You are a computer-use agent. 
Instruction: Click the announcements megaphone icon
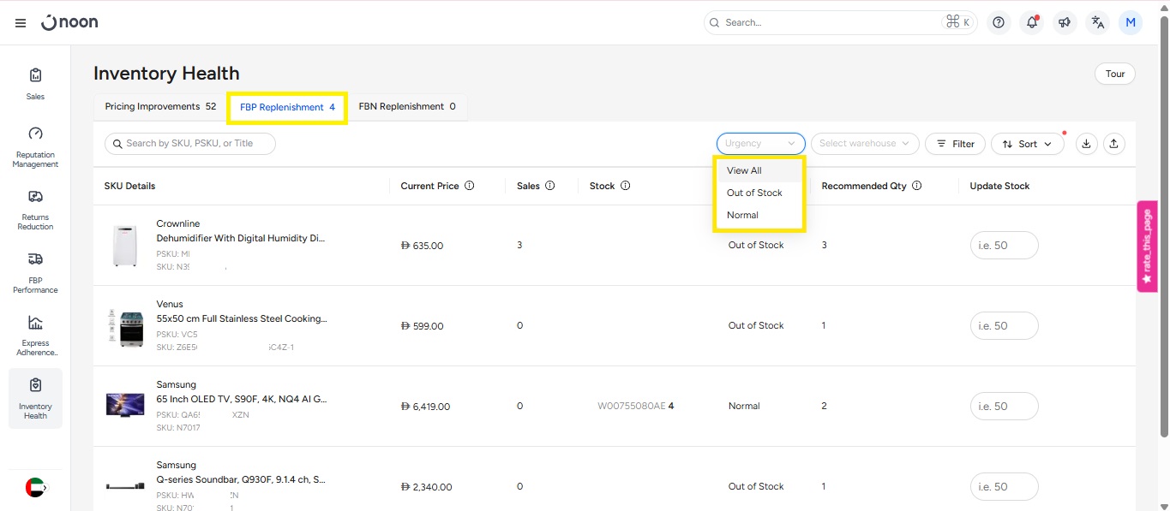click(1065, 23)
